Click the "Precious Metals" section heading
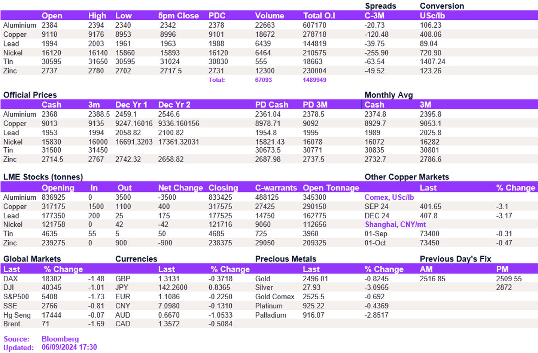 [286, 259]
